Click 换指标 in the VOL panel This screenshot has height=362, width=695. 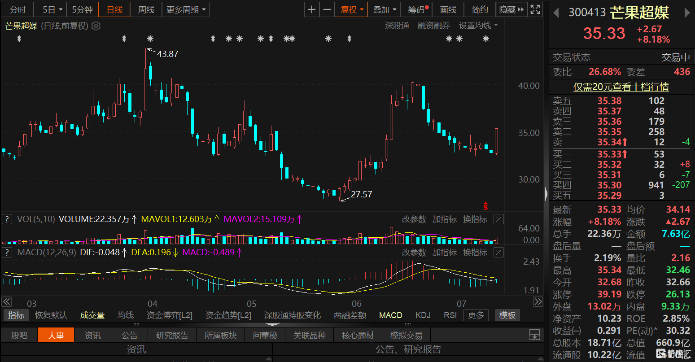click(x=475, y=219)
